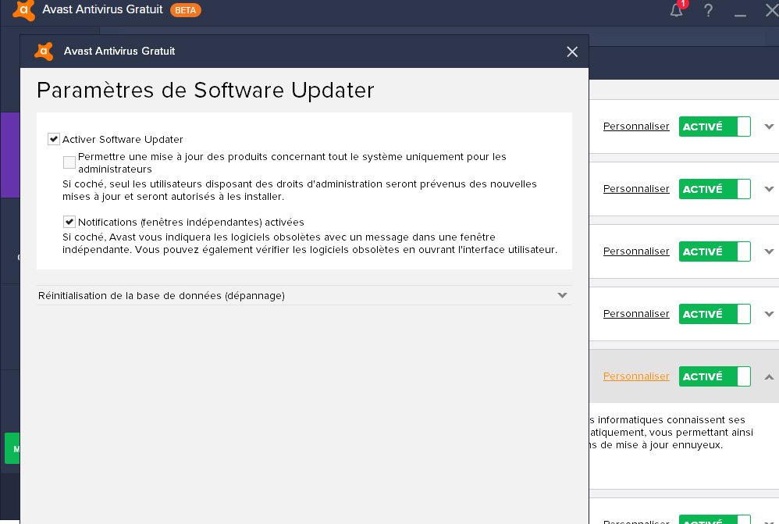
Task: Collapse the grey row with the up chevron
Action: tap(769, 376)
